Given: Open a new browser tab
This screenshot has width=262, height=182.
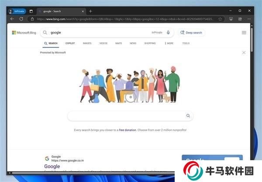Looking at the screenshot, I should (x=90, y=11).
